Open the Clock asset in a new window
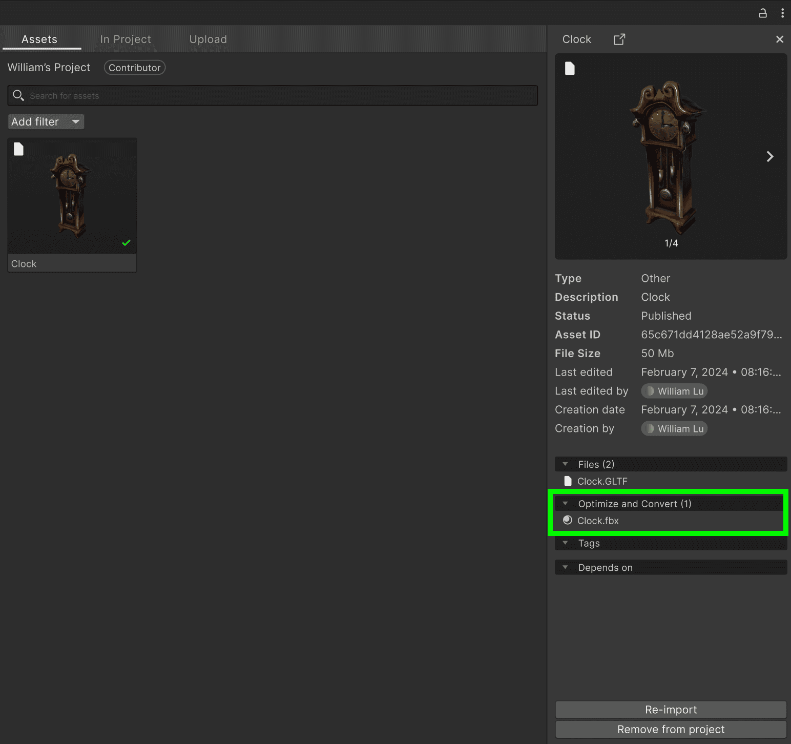Viewport: 791px width, 744px height. 619,39
